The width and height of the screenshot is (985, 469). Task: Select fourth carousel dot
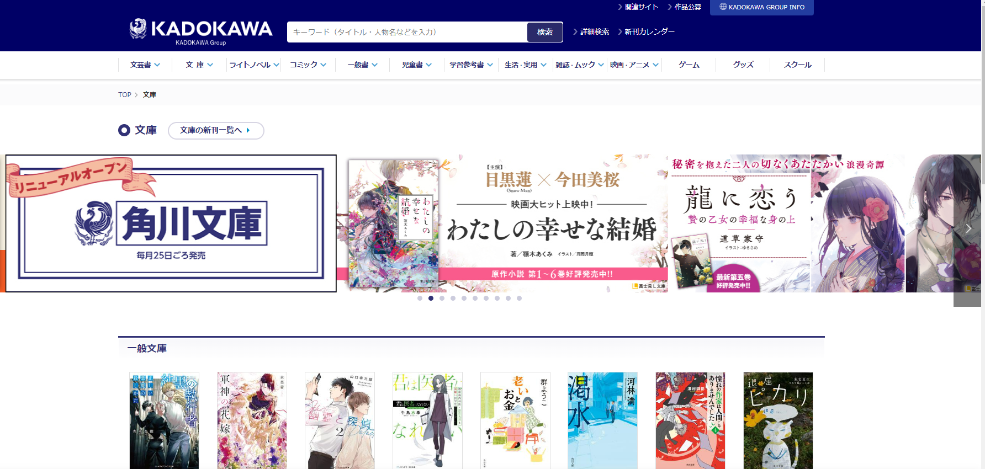(453, 299)
